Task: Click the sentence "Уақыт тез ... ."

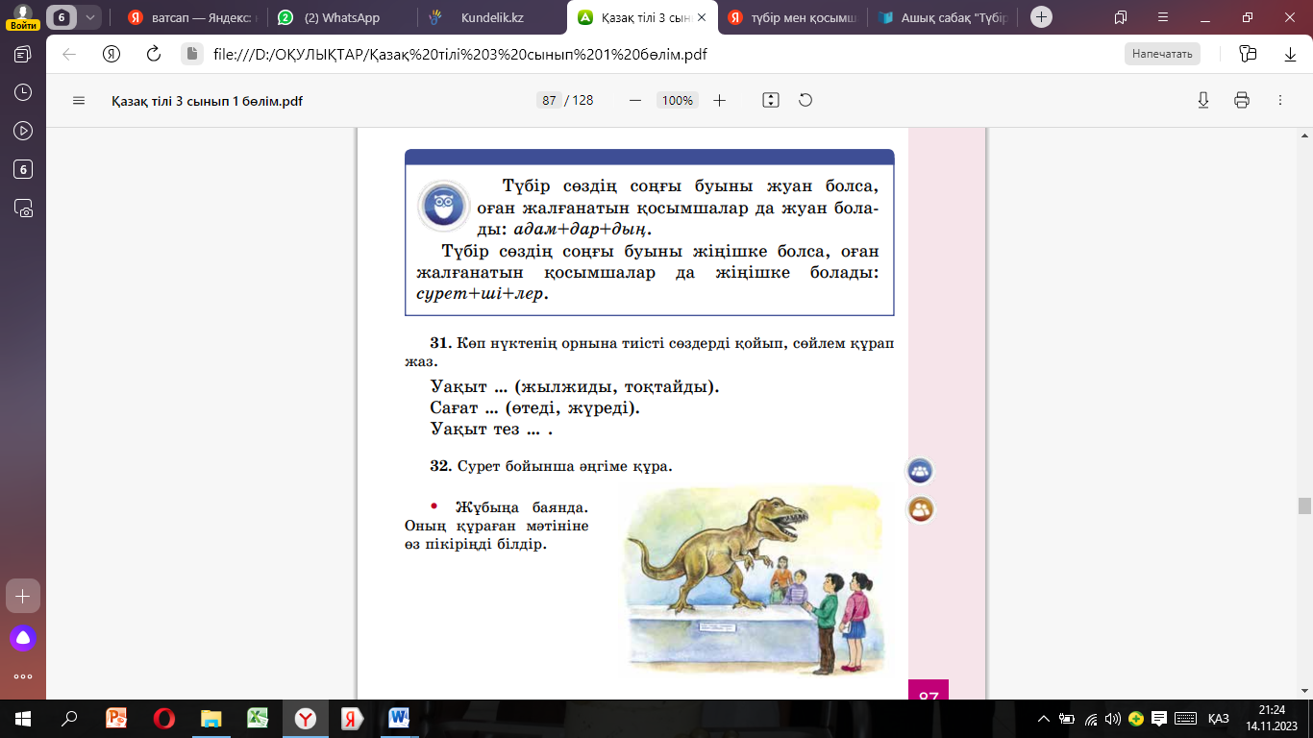Action: coord(492,429)
